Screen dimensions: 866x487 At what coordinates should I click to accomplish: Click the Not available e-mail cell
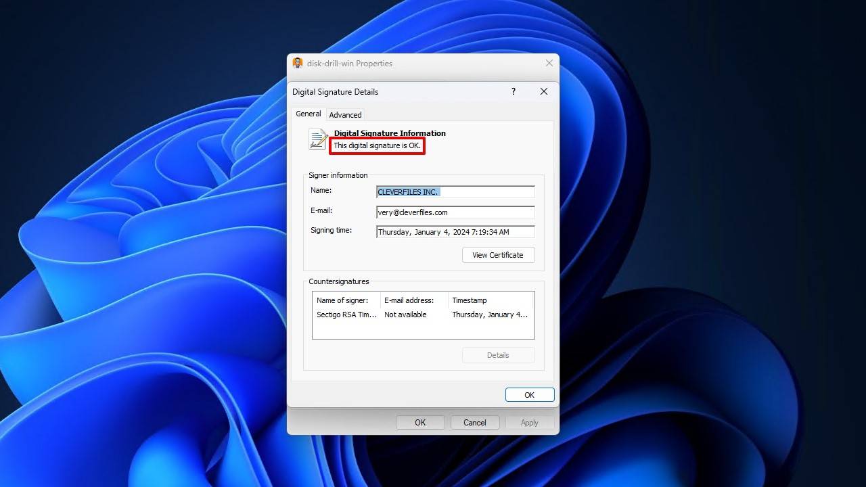405,315
